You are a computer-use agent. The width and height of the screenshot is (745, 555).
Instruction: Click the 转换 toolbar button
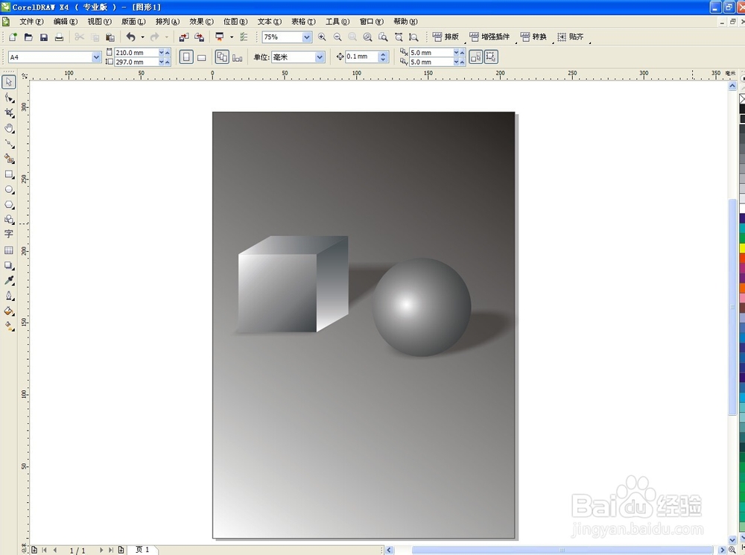coord(533,37)
